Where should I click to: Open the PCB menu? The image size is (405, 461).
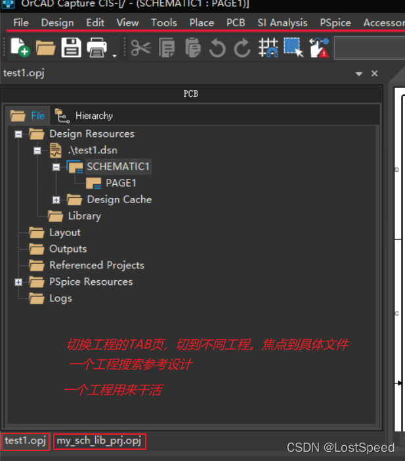coord(236,22)
